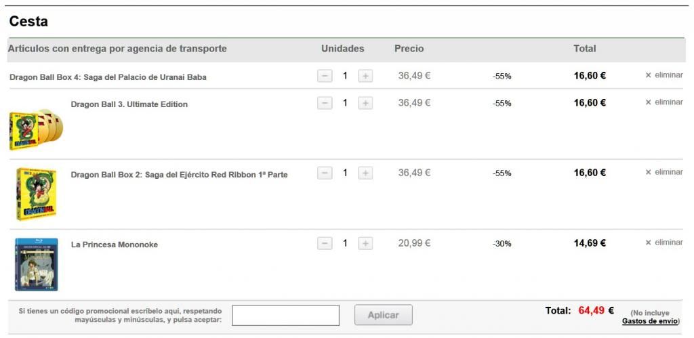Eliminate La Princesa Mononoke from basket
Viewport: 694px width, 338px height.
pyautogui.click(x=664, y=242)
